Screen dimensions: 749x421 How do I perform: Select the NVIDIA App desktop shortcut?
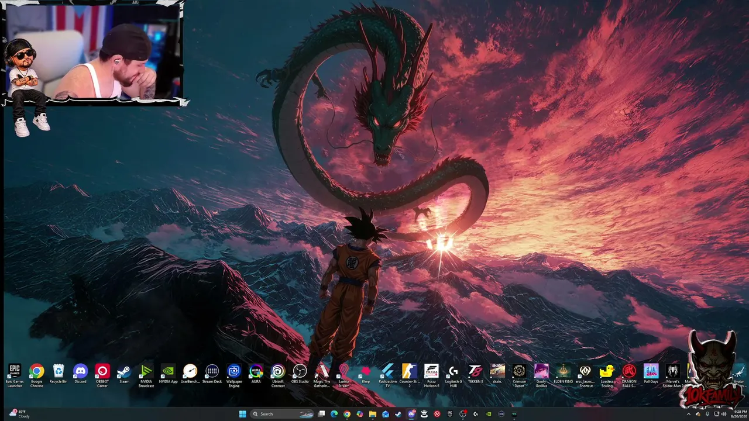point(168,374)
